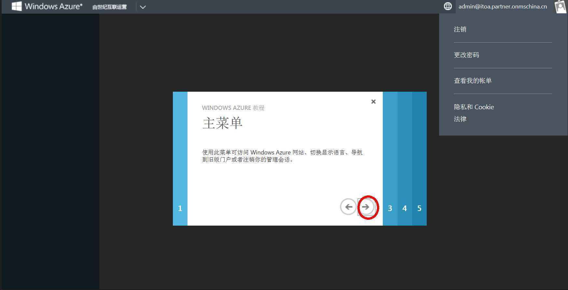The width and height of the screenshot is (568, 290).
Task: Advance to next tutorial step arrow
Action: [x=366, y=207]
